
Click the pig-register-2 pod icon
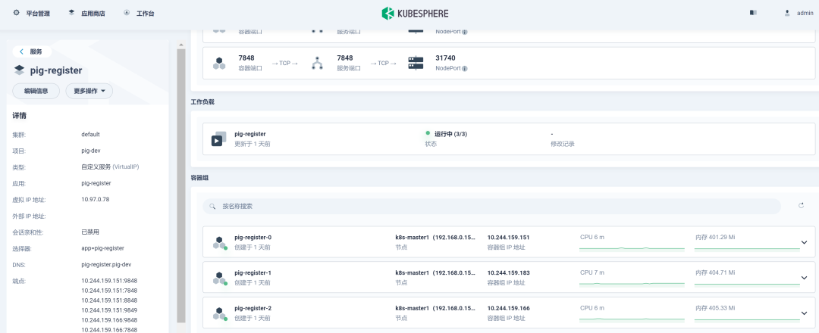219,313
